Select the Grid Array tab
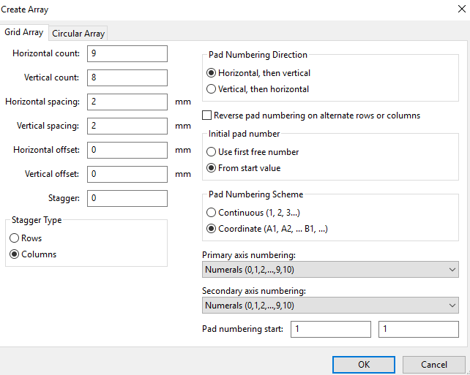 (x=24, y=33)
